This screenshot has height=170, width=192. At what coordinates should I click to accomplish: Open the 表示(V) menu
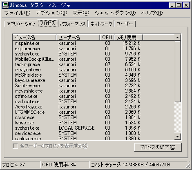81,13
